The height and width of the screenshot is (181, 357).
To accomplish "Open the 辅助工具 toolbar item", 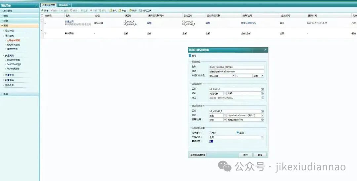I will pos(145,11).
